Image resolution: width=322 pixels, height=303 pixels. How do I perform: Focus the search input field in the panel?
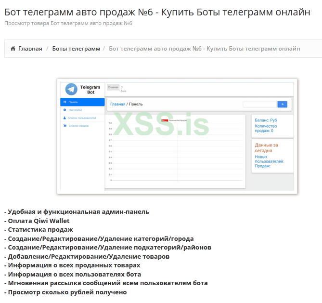coord(260,105)
